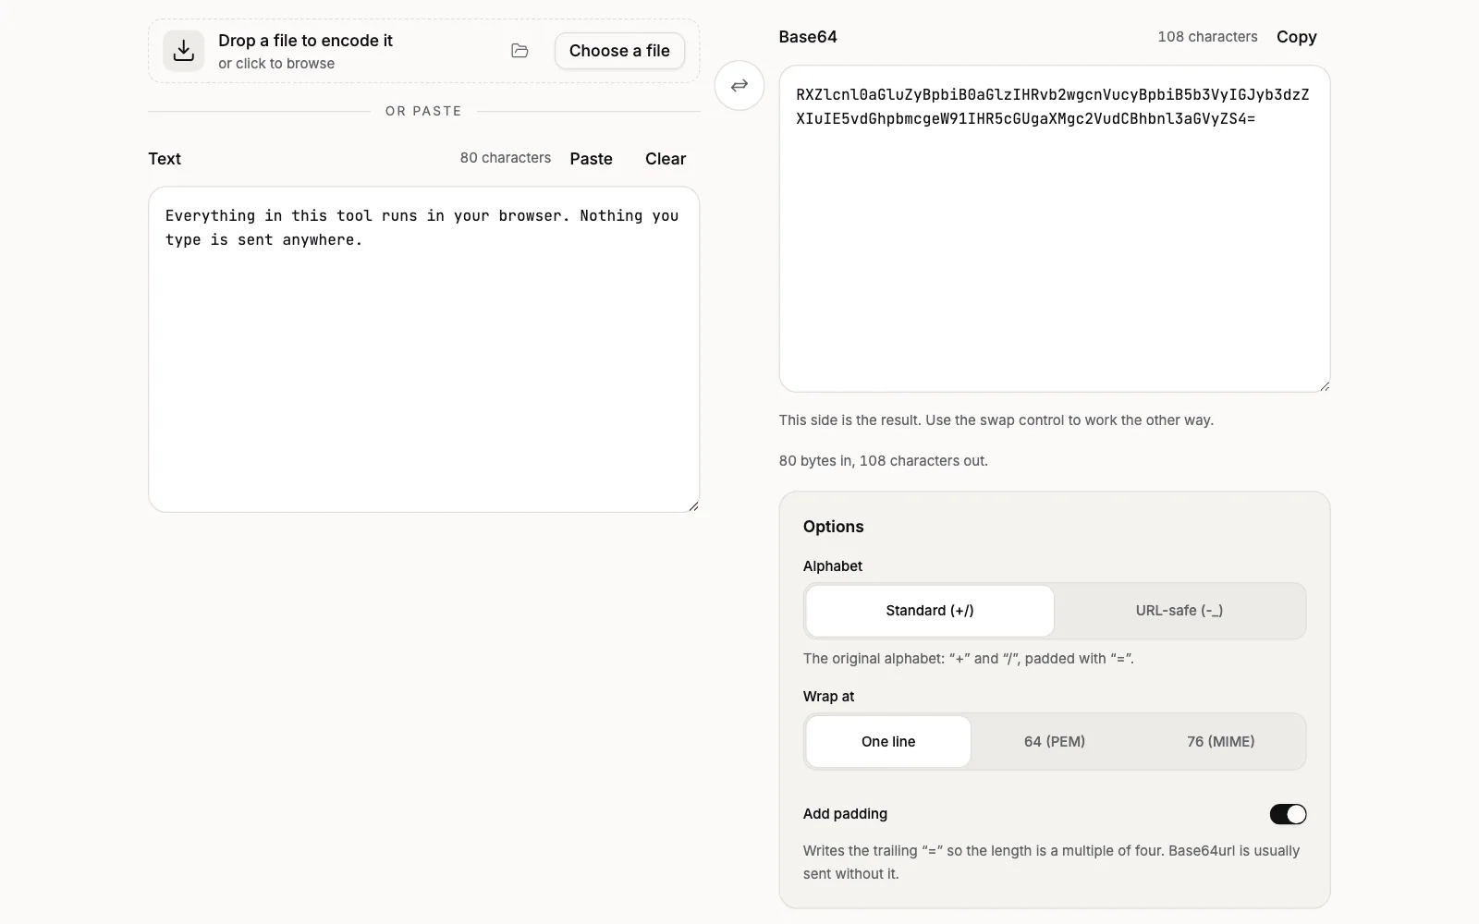
Task: Toggle the Add padding switch
Action: tap(1288, 814)
